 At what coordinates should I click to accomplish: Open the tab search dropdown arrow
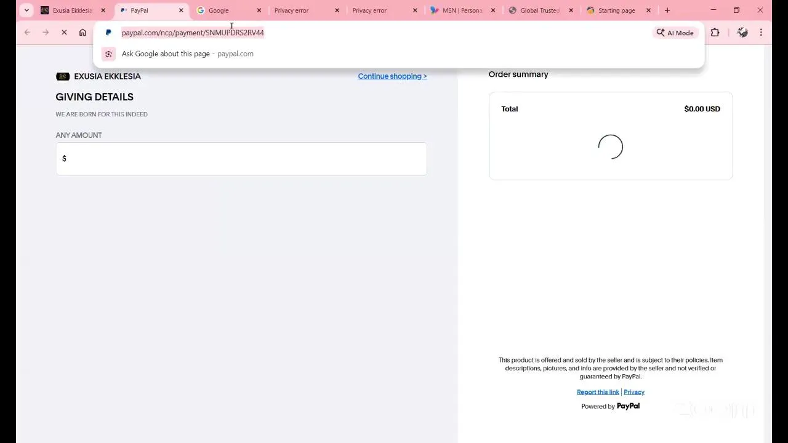(26, 10)
